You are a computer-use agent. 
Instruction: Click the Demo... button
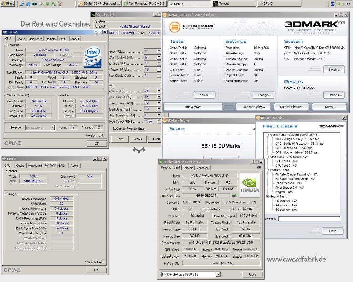click(330, 107)
